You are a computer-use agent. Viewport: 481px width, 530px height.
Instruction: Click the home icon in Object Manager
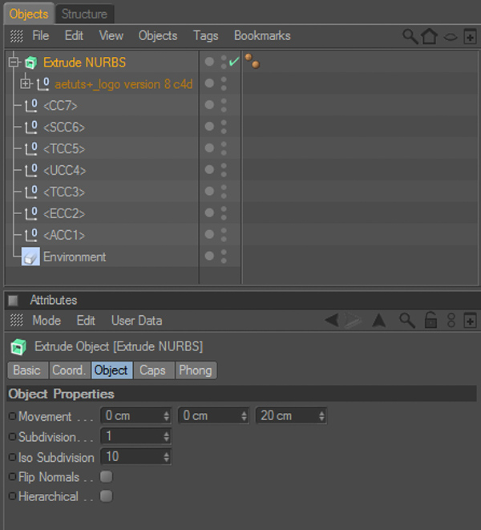pos(429,36)
